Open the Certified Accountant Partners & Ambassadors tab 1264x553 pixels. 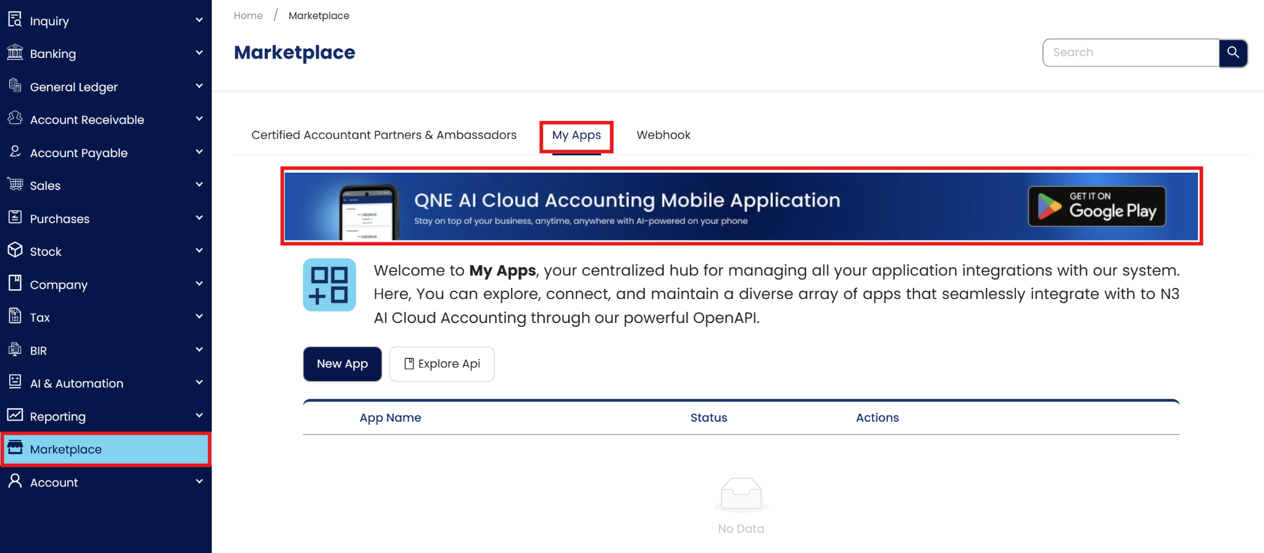coord(384,135)
